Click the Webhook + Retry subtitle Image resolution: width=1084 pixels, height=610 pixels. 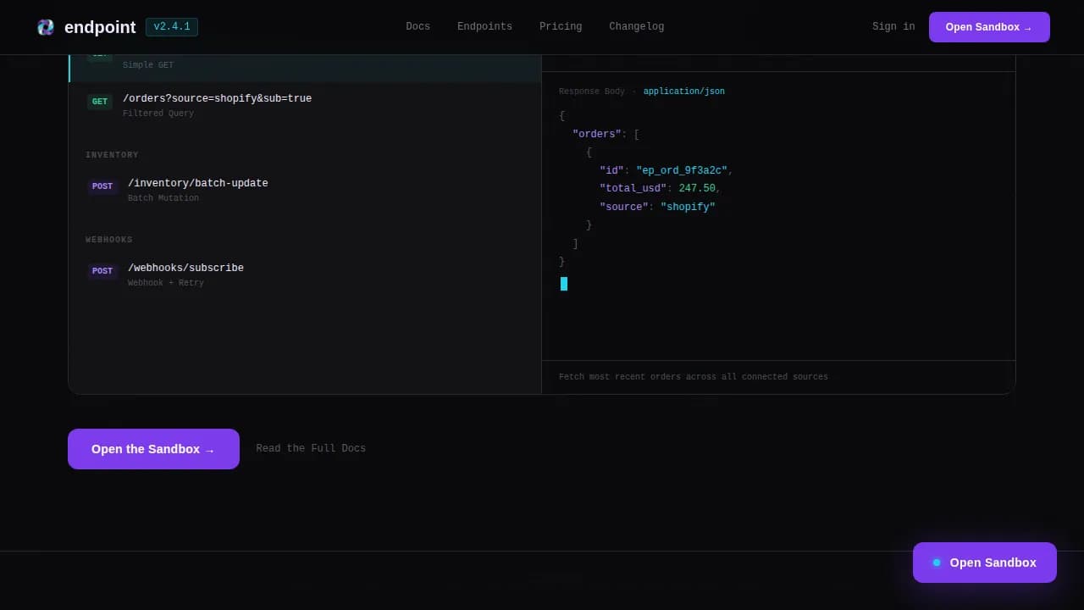click(x=166, y=283)
